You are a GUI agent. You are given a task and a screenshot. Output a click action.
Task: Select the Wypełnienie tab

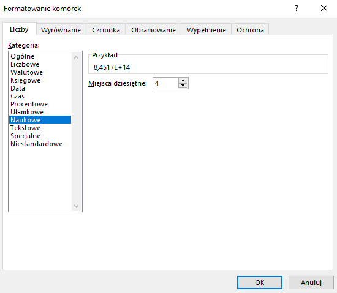[206, 30]
